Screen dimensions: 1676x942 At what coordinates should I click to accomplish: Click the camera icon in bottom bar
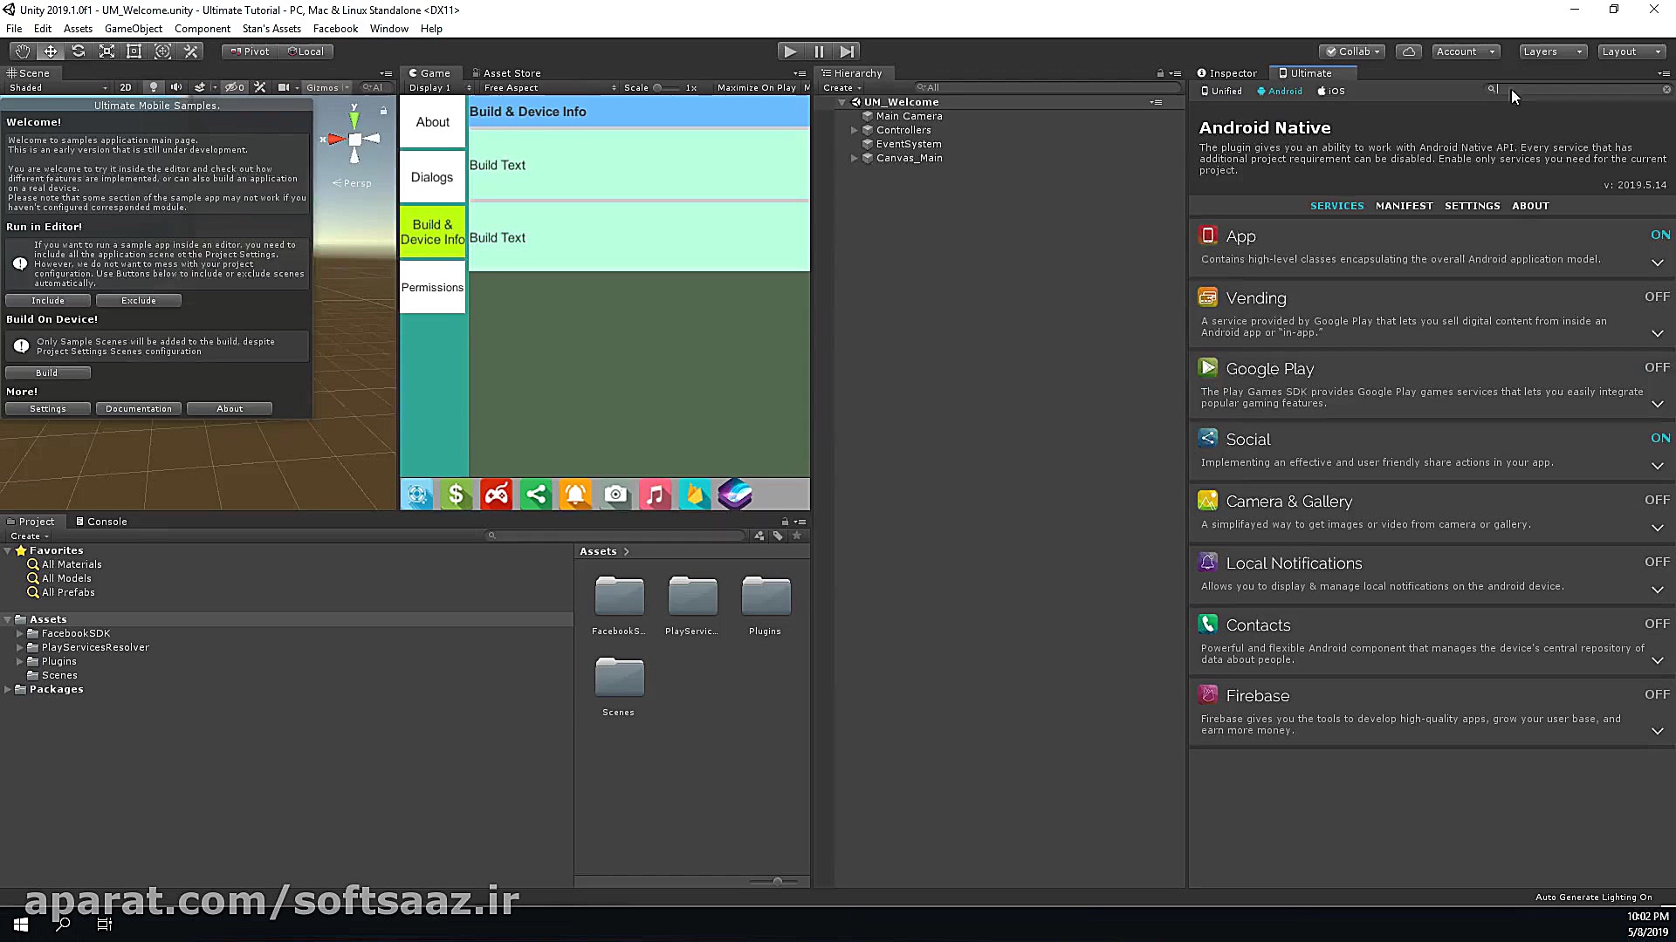pos(615,495)
